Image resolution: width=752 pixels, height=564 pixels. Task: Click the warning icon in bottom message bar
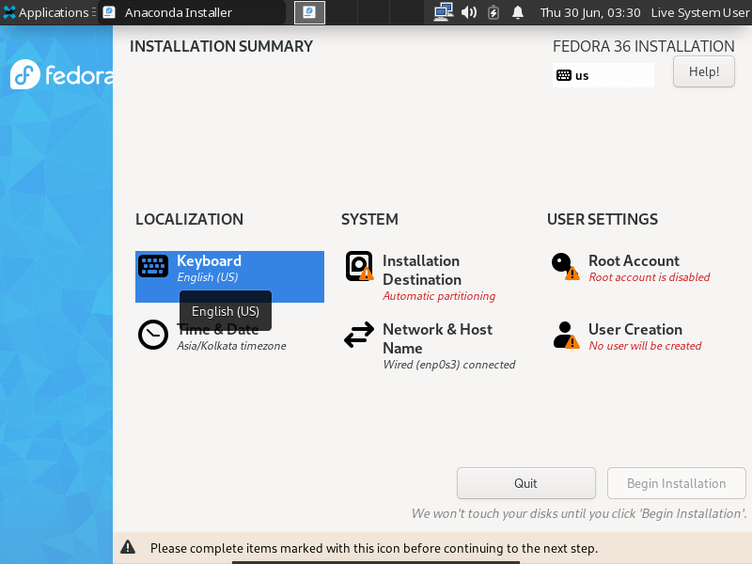(x=128, y=548)
